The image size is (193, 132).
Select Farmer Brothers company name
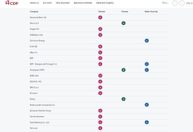[37, 116]
